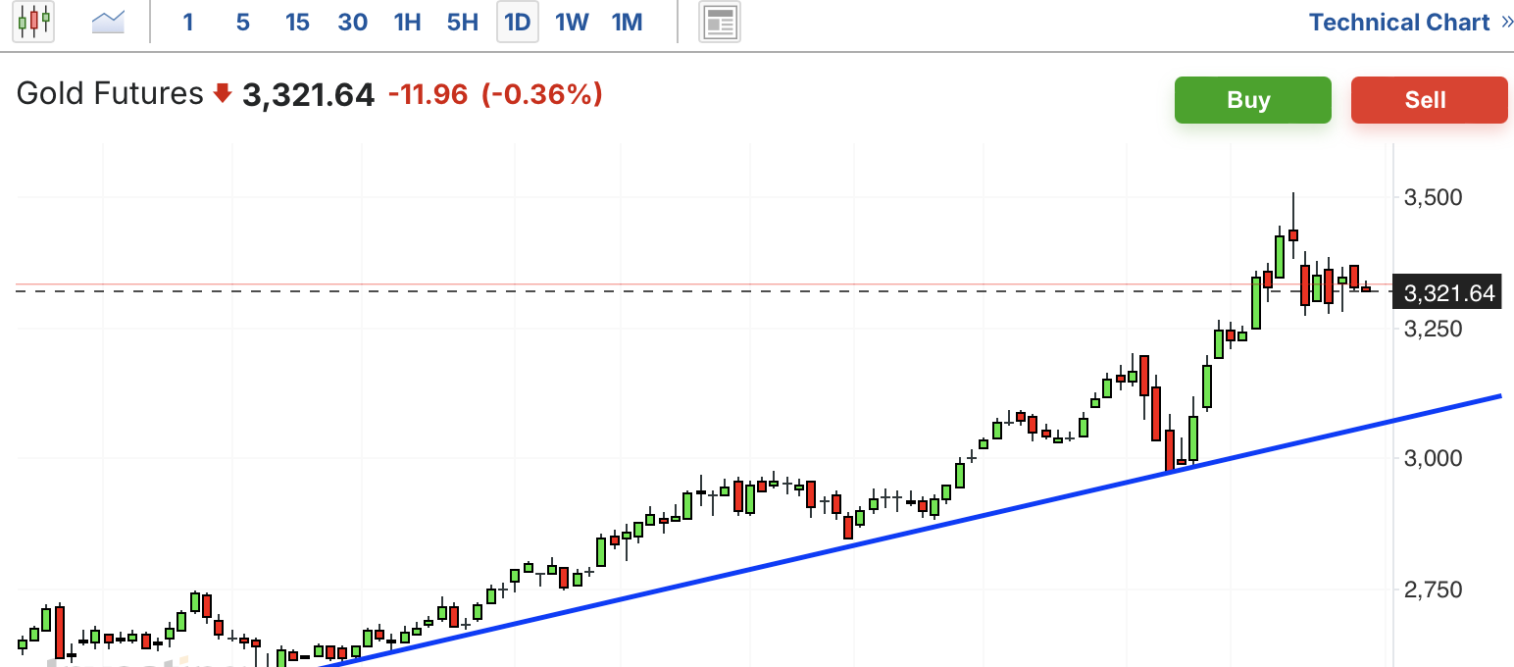Select the candlestick chart type icon
The height and width of the screenshot is (667, 1514).
pos(33,22)
